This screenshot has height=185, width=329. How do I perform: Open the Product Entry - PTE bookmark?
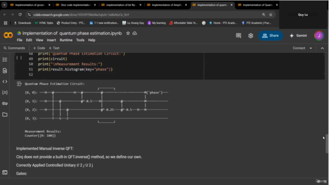click(x=71, y=23)
